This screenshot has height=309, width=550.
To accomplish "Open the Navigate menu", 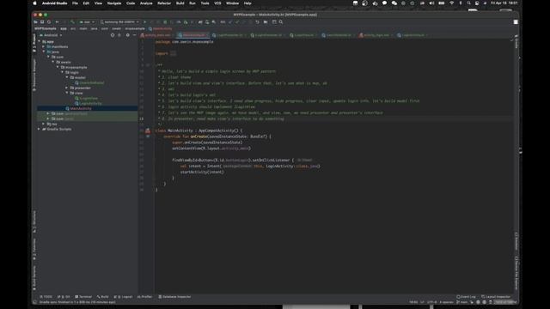I will click(x=114, y=3).
